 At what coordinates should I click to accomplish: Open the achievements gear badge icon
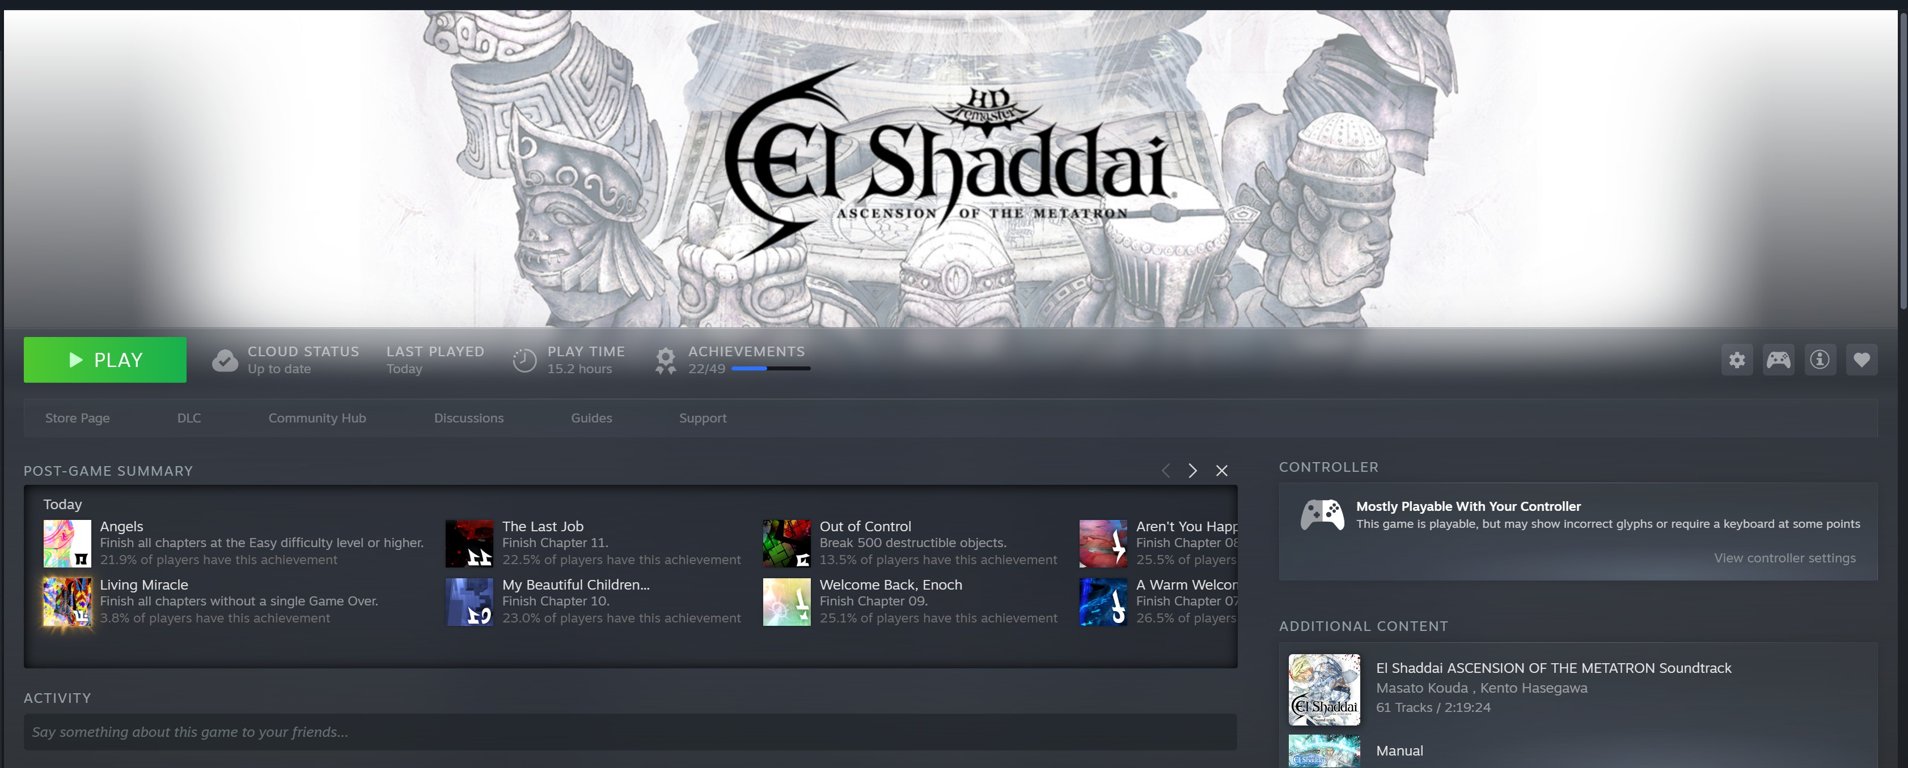(x=665, y=360)
